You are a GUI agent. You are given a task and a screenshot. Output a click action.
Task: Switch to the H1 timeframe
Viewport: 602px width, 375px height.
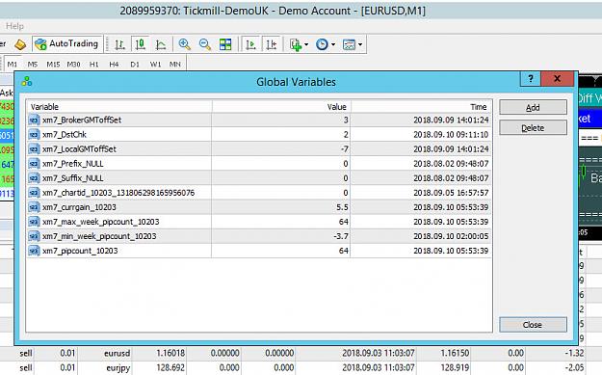(x=94, y=65)
